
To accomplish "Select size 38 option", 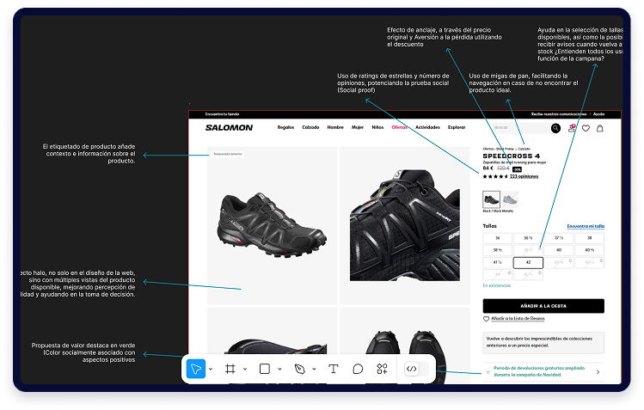I will tap(589, 237).
